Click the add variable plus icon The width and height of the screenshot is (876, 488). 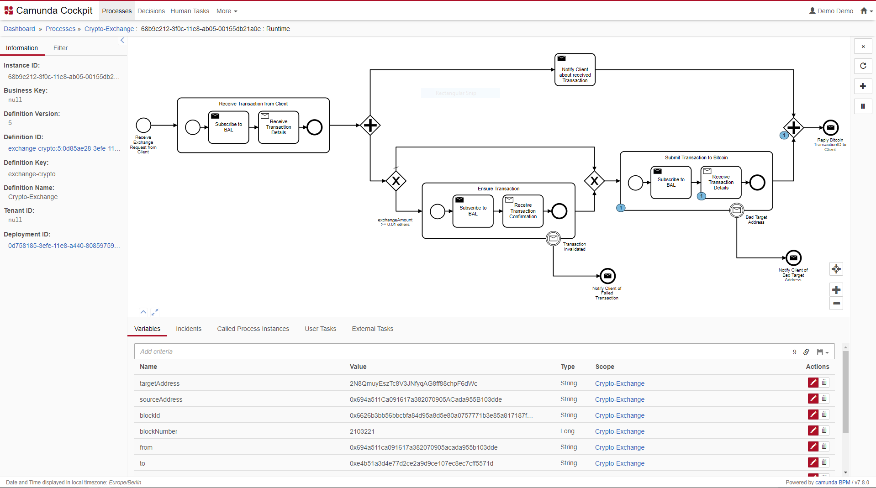click(x=863, y=86)
